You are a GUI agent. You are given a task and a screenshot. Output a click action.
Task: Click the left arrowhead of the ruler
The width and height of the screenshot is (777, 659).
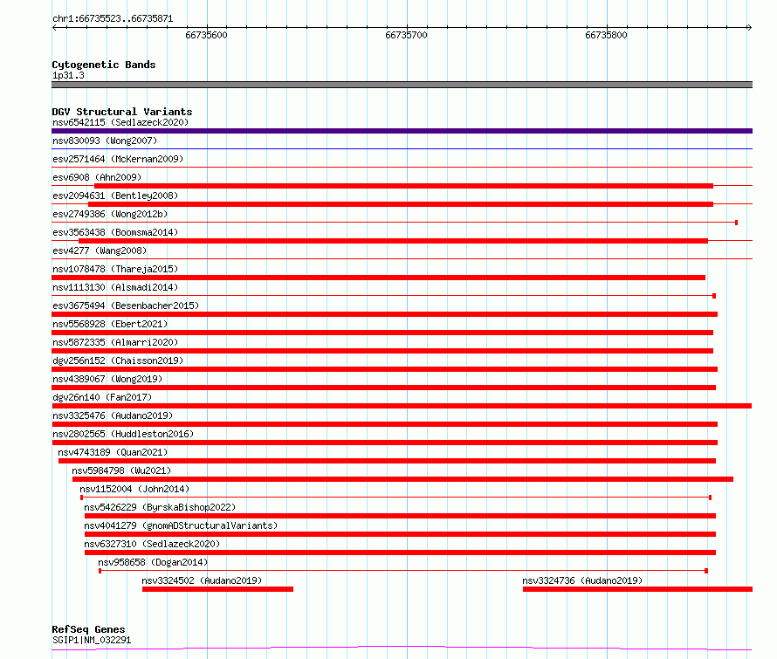tap(54, 28)
